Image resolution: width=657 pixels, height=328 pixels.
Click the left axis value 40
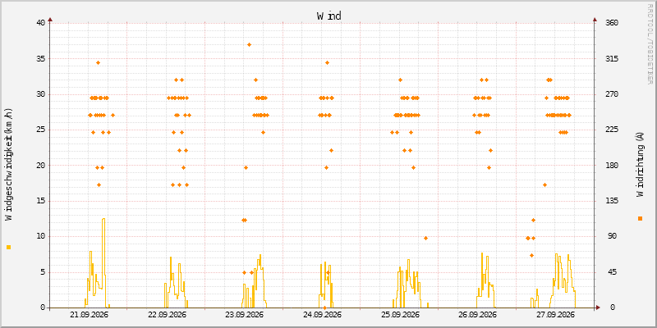(x=40, y=23)
